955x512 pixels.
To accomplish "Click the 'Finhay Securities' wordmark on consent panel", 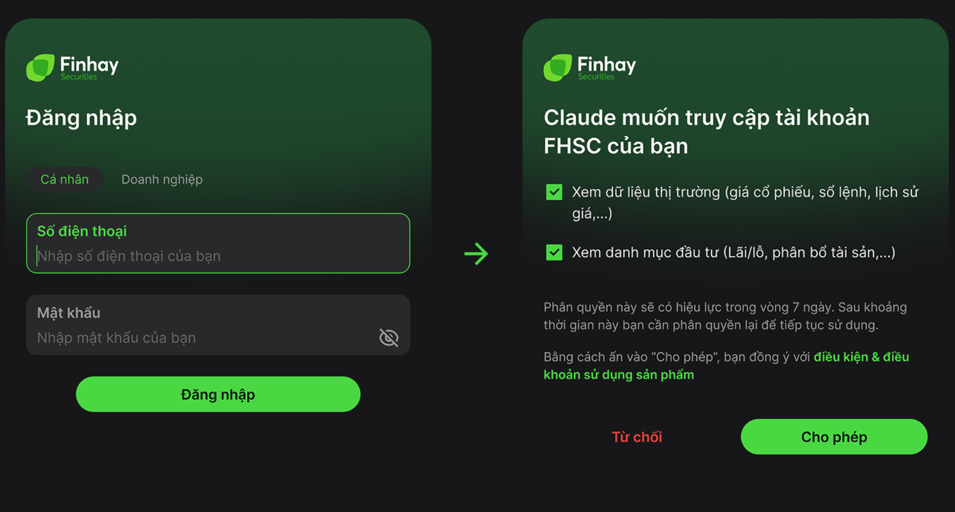I will pyautogui.click(x=607, y=68).
